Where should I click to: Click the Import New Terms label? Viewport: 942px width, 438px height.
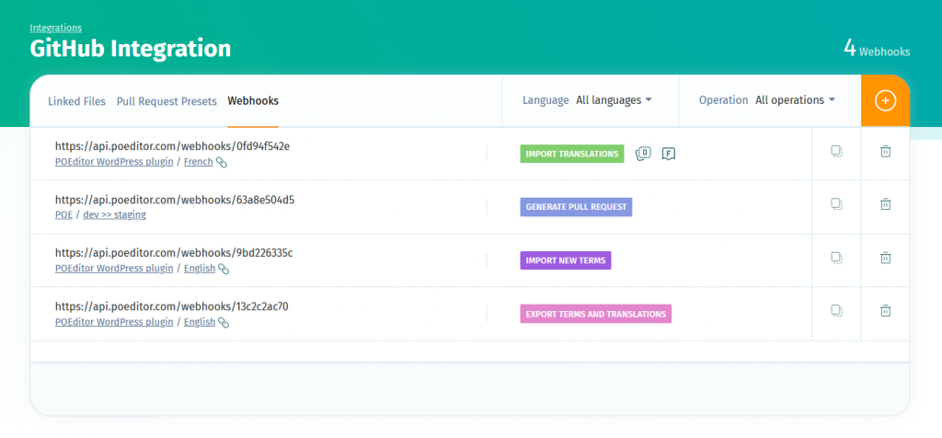(x=566, y=260)
